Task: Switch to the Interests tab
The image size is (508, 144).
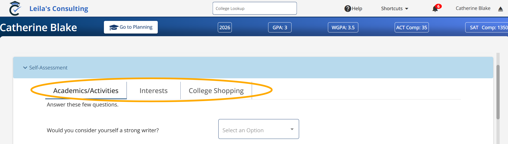Action: [153, 91]
